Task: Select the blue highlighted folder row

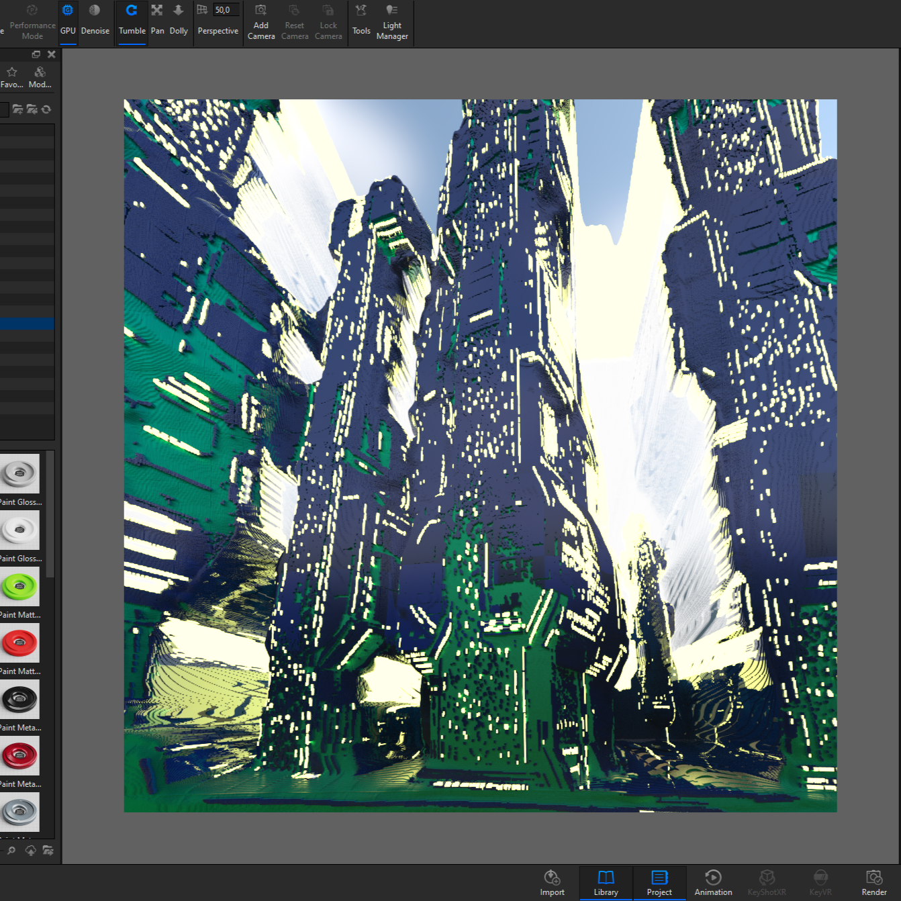Action: [27, 324]
